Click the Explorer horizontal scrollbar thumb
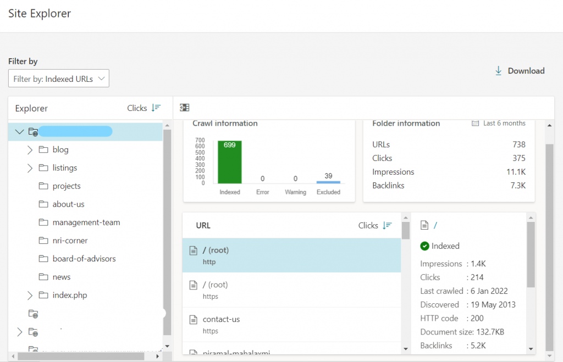The image size is (563, 362). click(x=81, y=357)
